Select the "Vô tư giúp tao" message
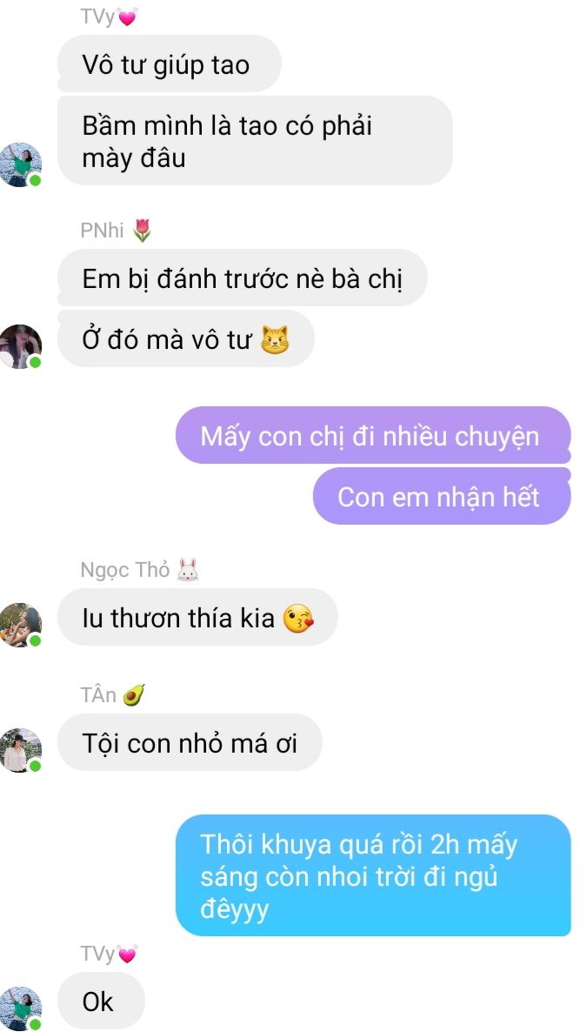Image resolution: width=587 pixels, height=1032 pixels. click(x=169, y=64)
